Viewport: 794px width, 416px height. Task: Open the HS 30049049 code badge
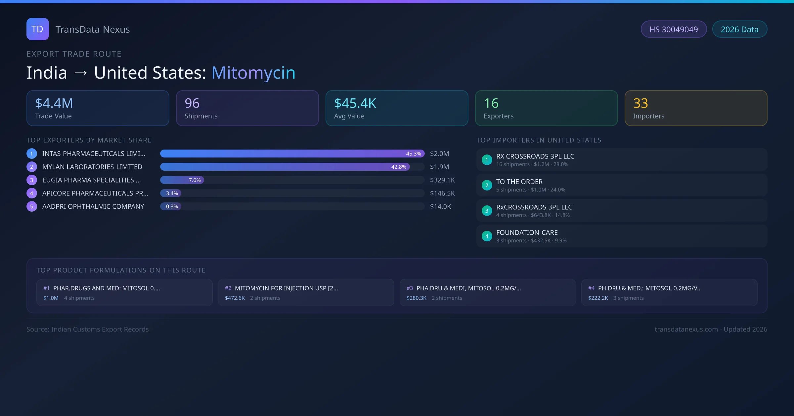coord(674,29)
